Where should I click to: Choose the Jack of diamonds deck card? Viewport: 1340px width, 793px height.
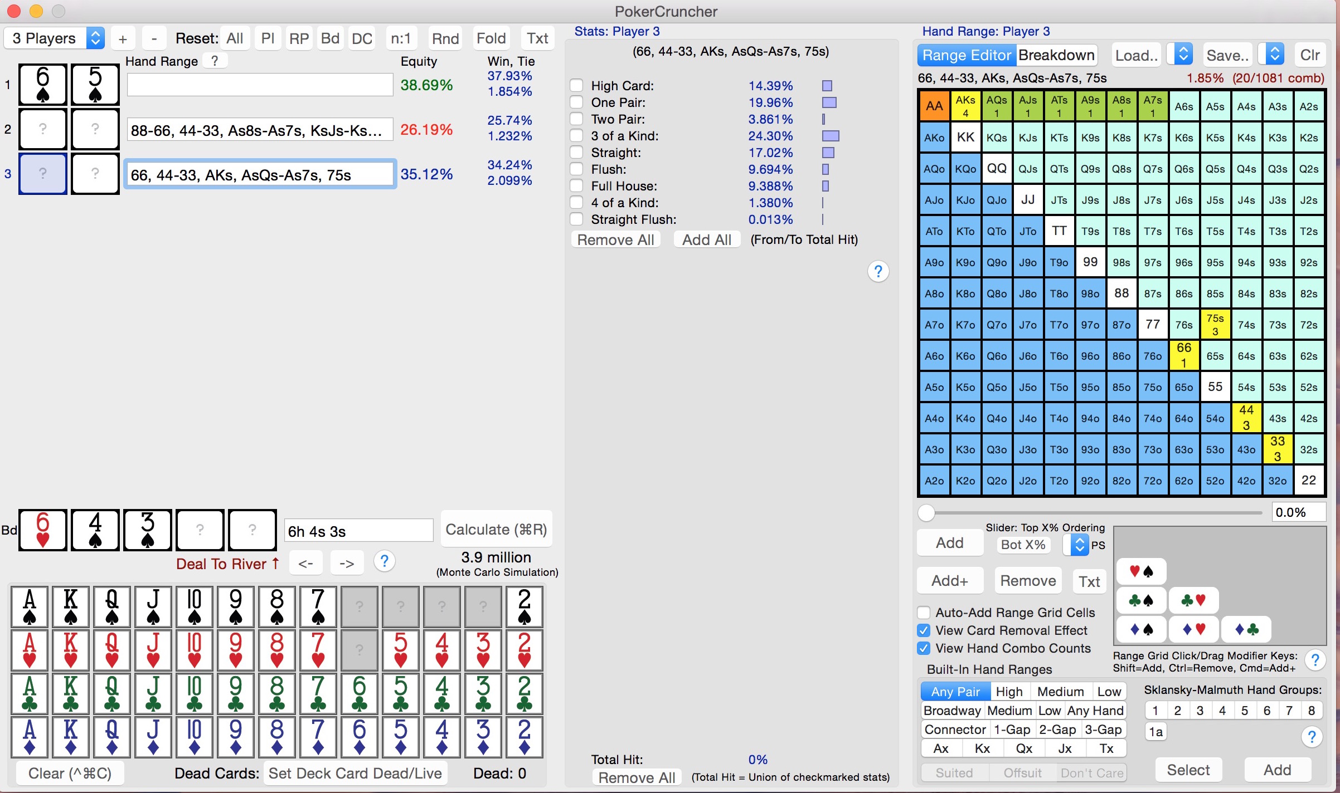(153, 736)
